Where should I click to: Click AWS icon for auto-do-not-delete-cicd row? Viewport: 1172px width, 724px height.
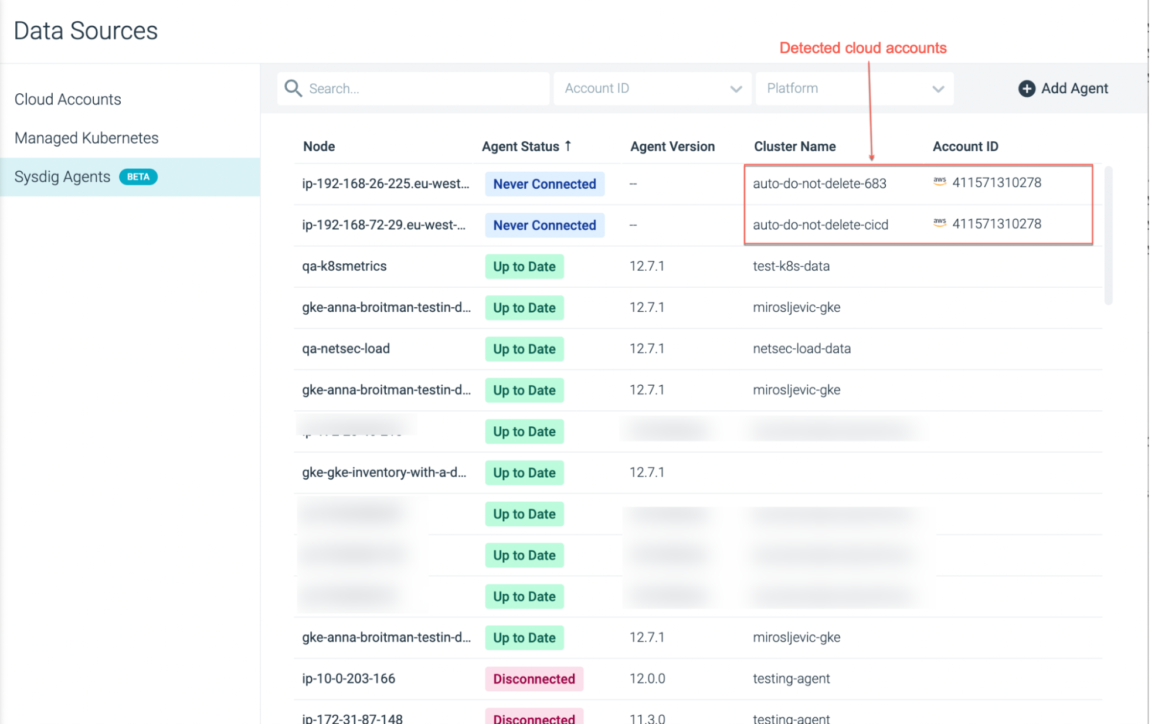[939, 223]
